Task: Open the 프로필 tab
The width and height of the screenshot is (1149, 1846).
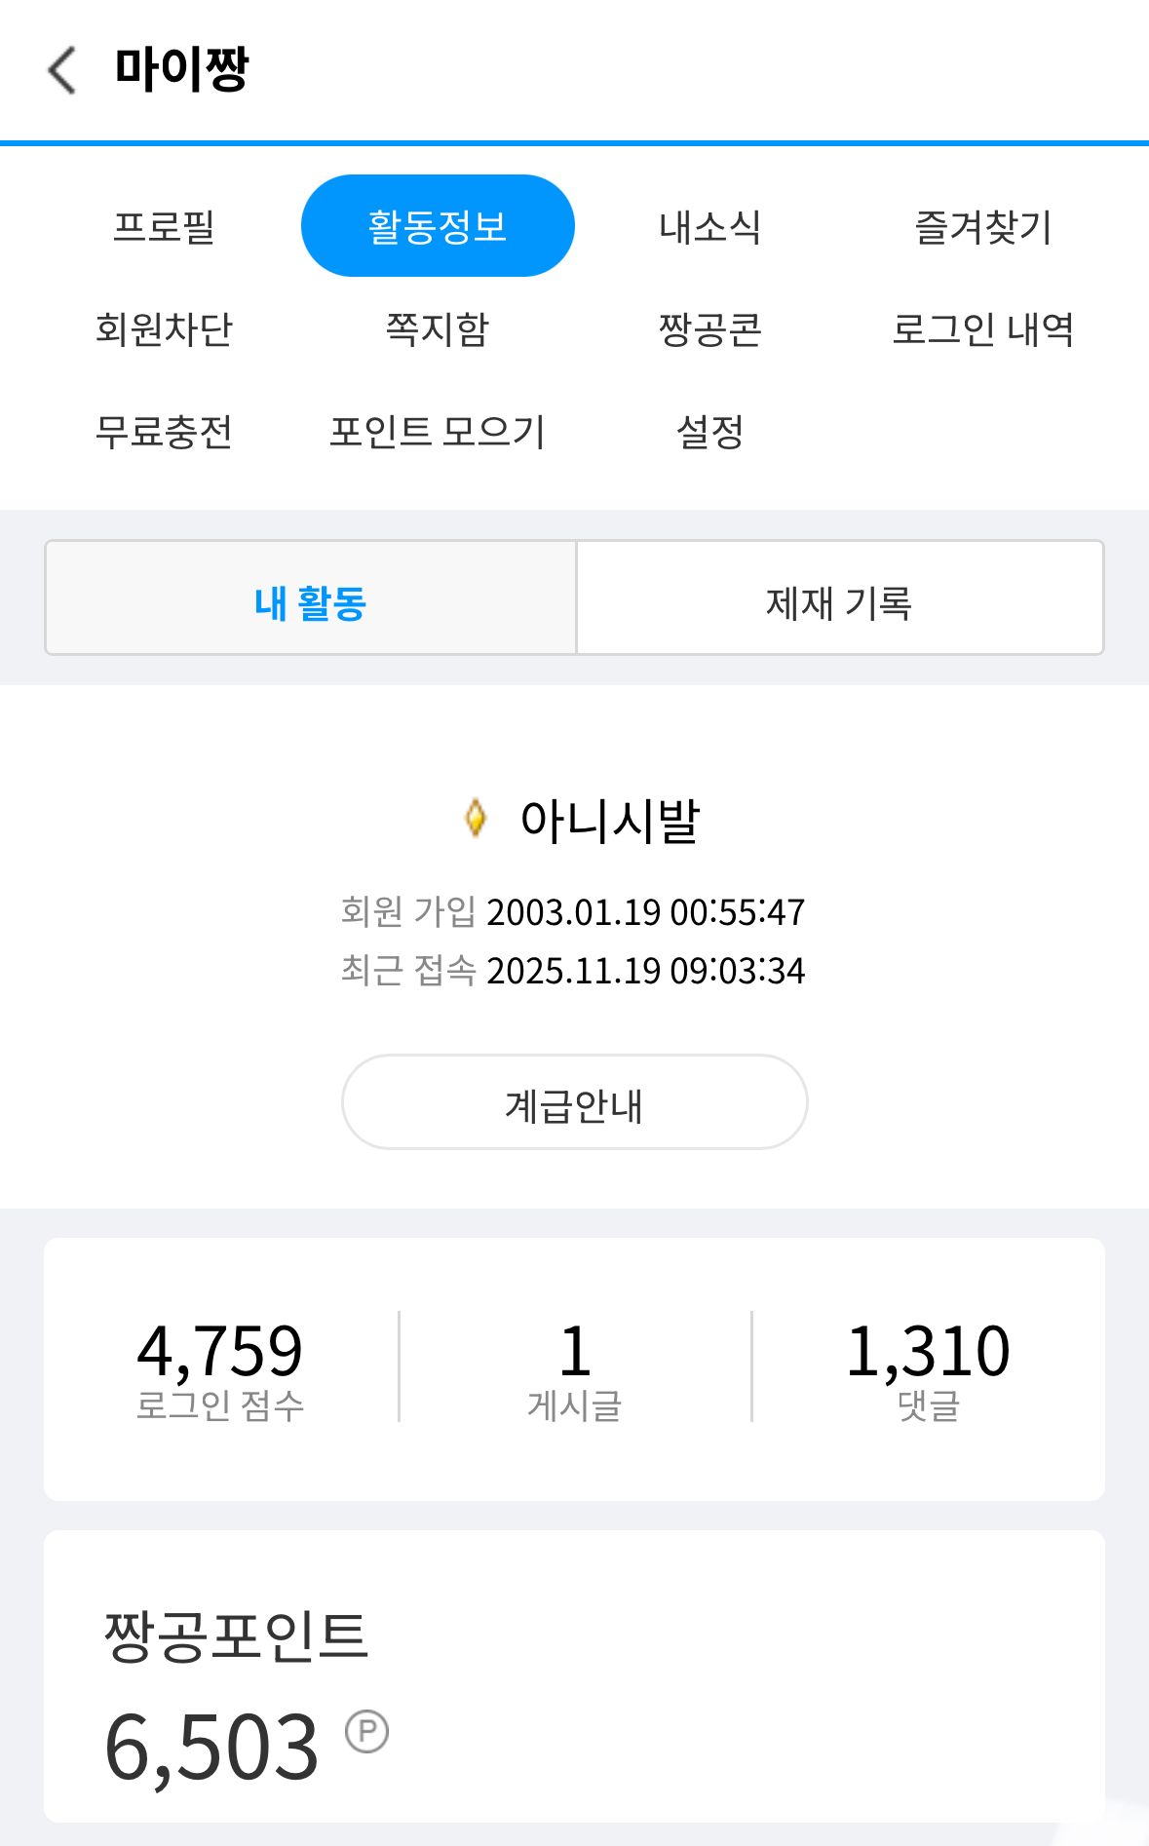Action: (x=164, y=227)
